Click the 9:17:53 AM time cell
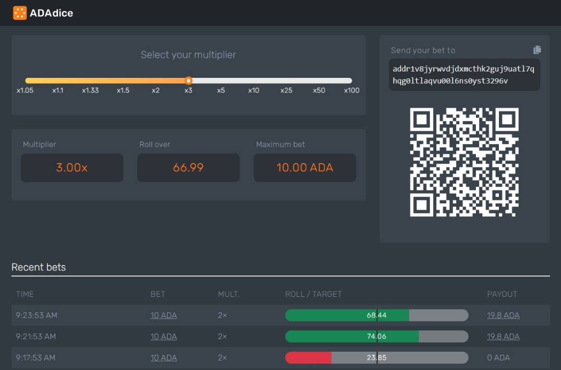Viewport: 561px width, 370px height. pyautogui.click(x=36, y=357)
